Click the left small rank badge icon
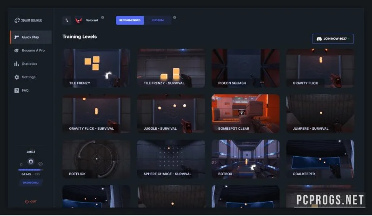372x216 pixels. pyautogui.click(x=21, y=165)
